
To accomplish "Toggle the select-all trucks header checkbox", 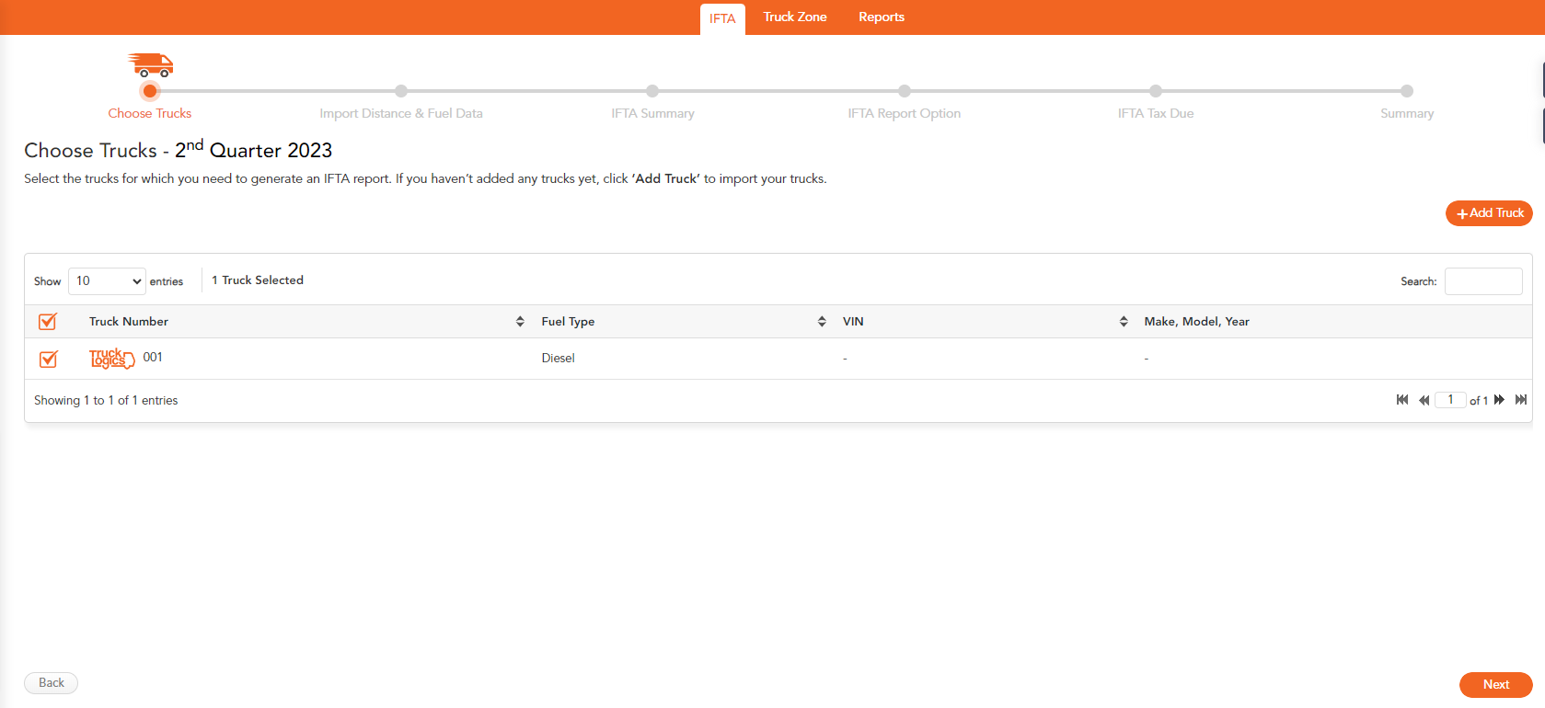I will (48, 322).
